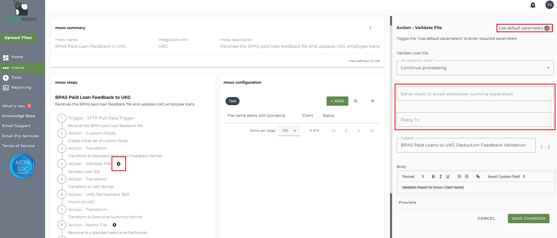Click the Test chip button
The image size is (557, 238).
tap(232, 101)
